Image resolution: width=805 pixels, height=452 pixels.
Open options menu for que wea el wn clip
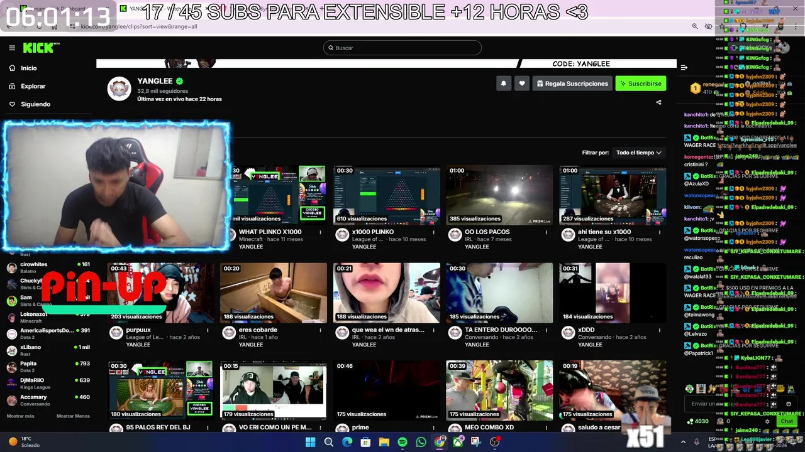tap(433, 330)
